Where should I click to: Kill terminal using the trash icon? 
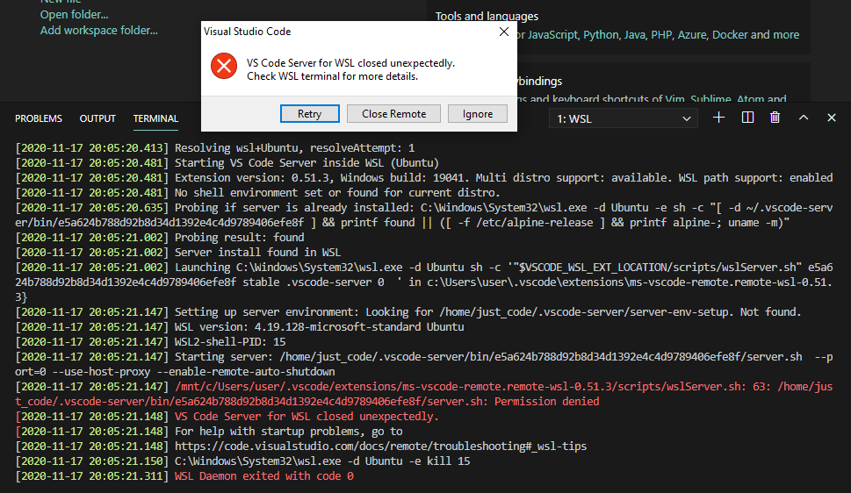click(775, 118)
